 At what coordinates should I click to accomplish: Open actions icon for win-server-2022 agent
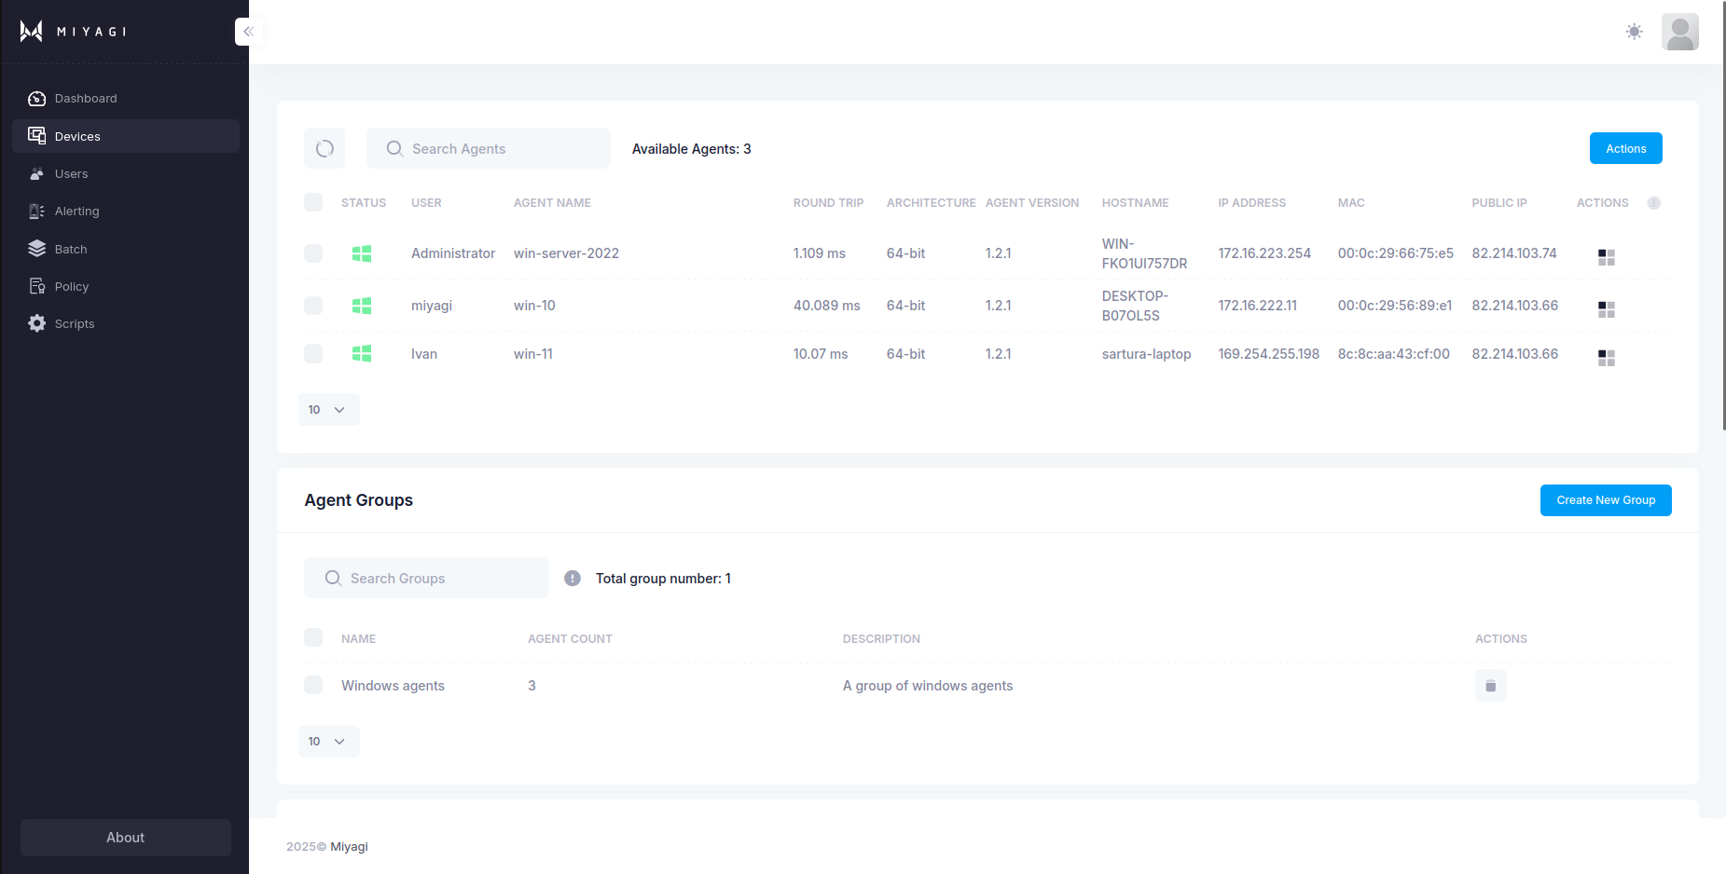point(1606,257)
